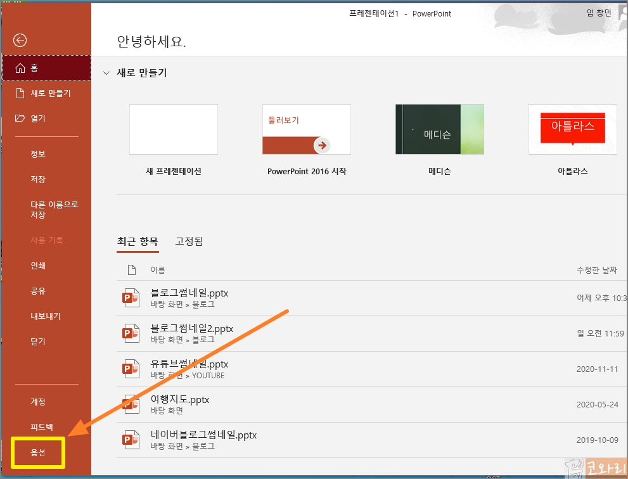Select the 메디슨 template thumbnail
Screen dimensions: 628x479
pyautogui.click(x=439, y=129)
